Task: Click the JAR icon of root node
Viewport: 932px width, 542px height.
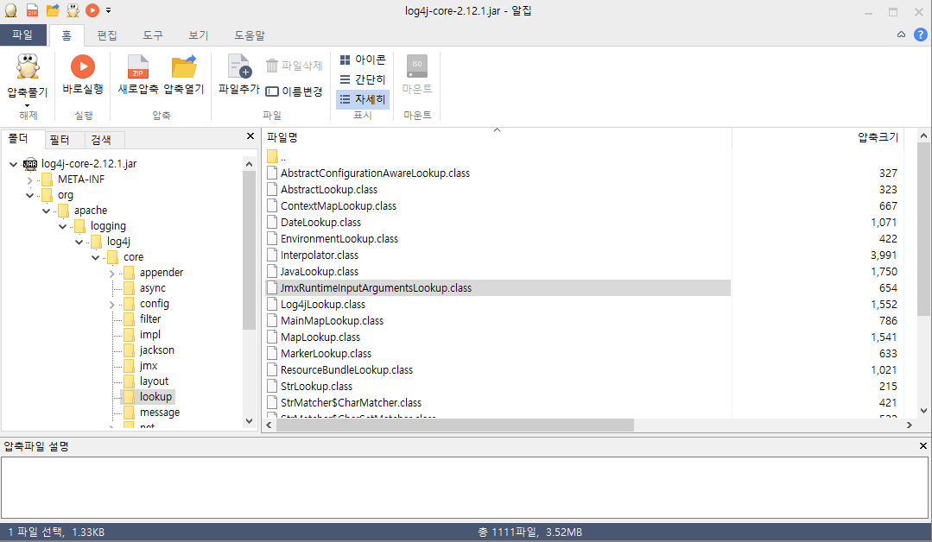Action: 29,164
